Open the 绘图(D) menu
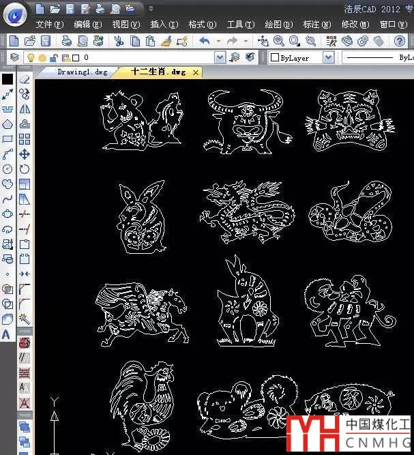 pyautogui.click(x=279, y=25)
